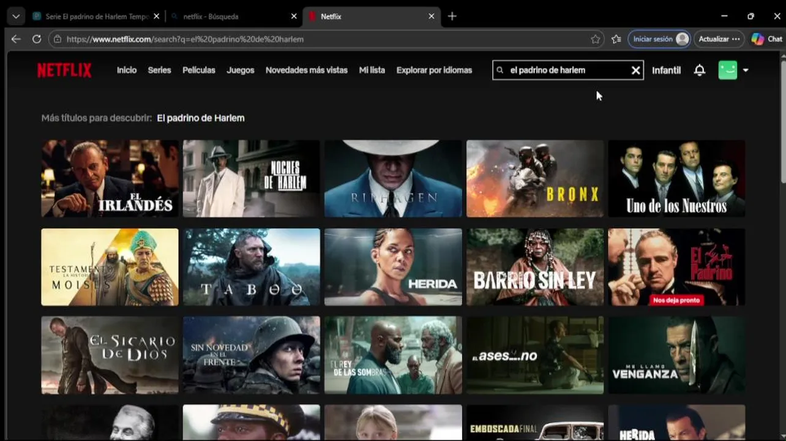
Task: Open Testamento Moisés title
Action: (x=110, y=267)
